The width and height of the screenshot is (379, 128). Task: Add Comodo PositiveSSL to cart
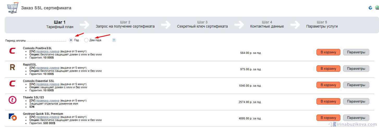point(328,52)
